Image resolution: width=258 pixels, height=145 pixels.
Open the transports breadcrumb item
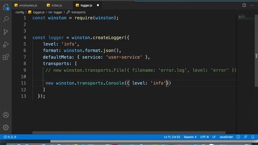point(76,12)
